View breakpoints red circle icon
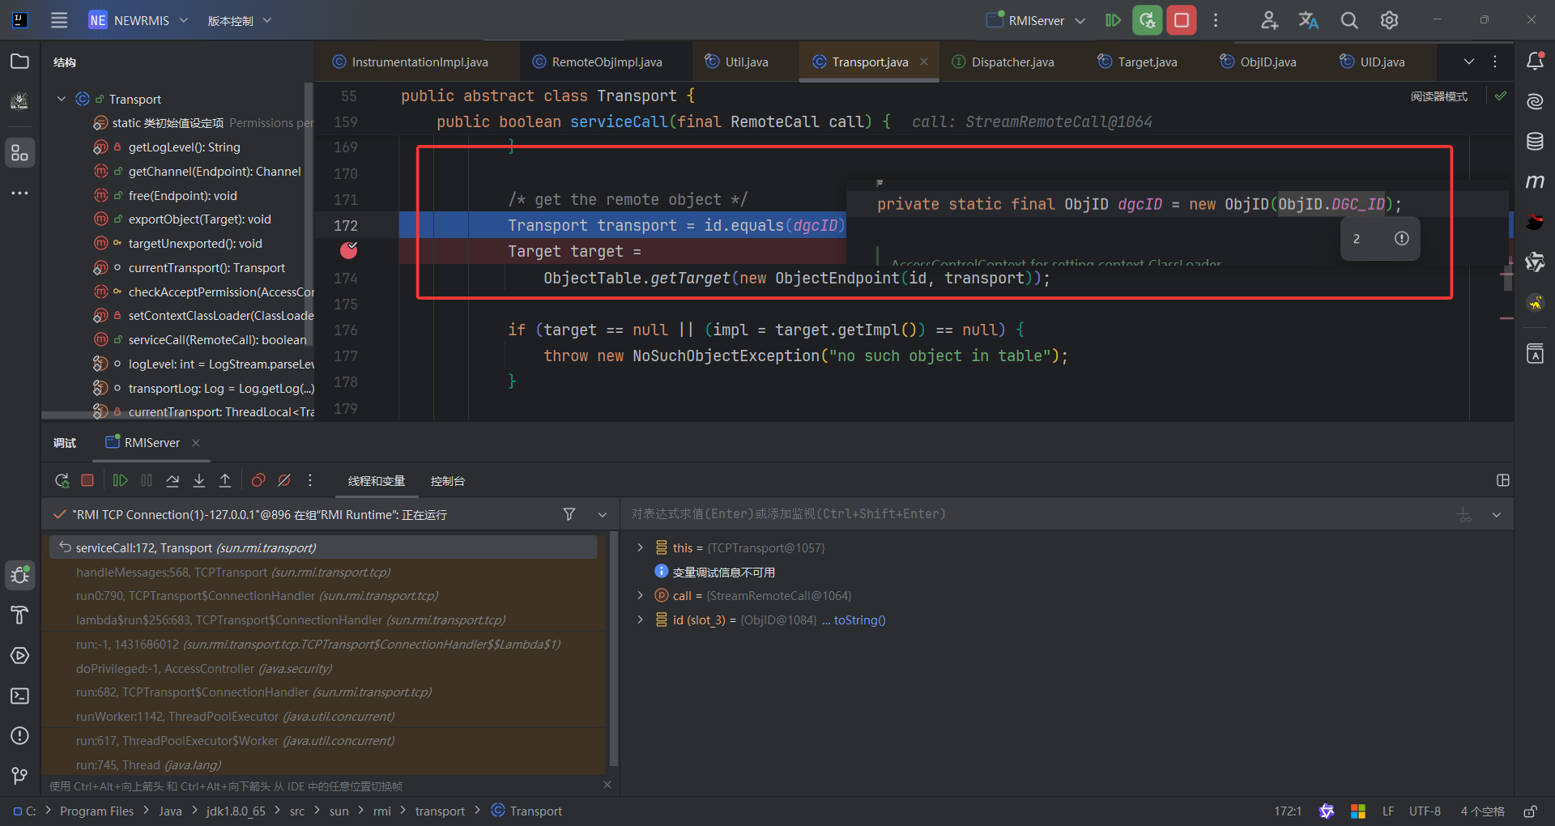Image resolution: width=1555 pixels, height=826 pixels. [x=258, y=480]
